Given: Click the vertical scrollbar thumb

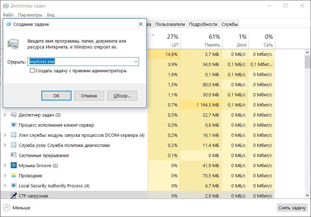Looking at the screenshot, I should (x=308, y=62).
